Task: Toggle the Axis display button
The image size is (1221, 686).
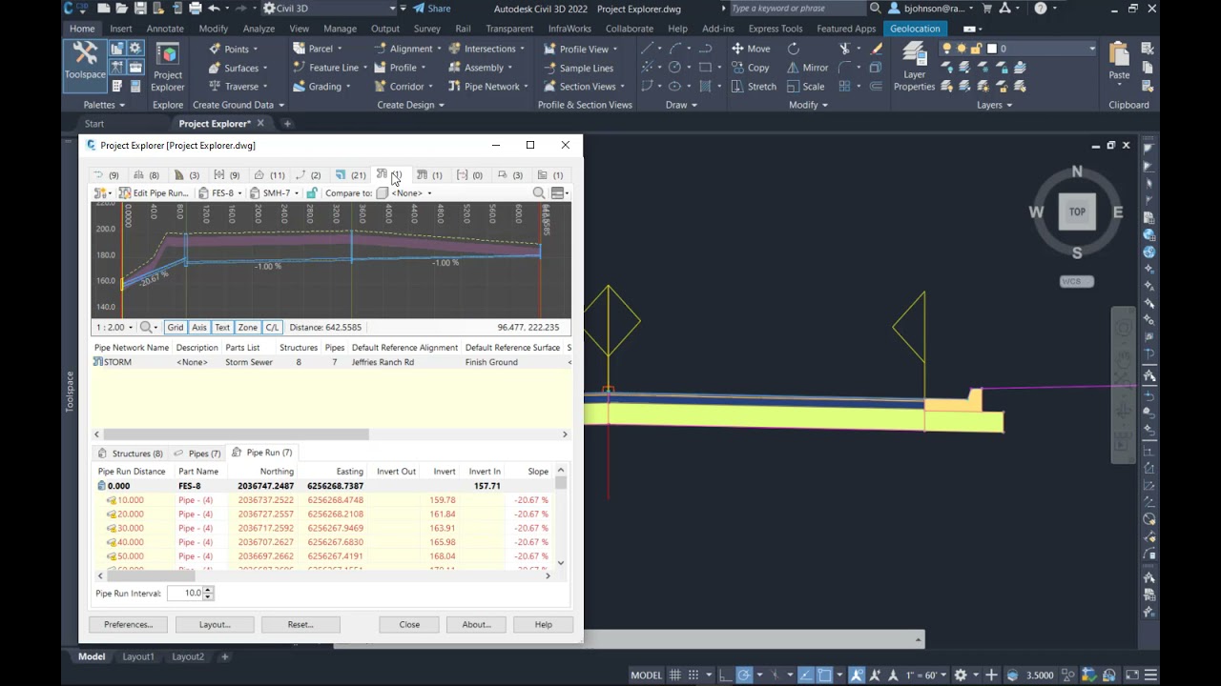Action: (199, 328)
